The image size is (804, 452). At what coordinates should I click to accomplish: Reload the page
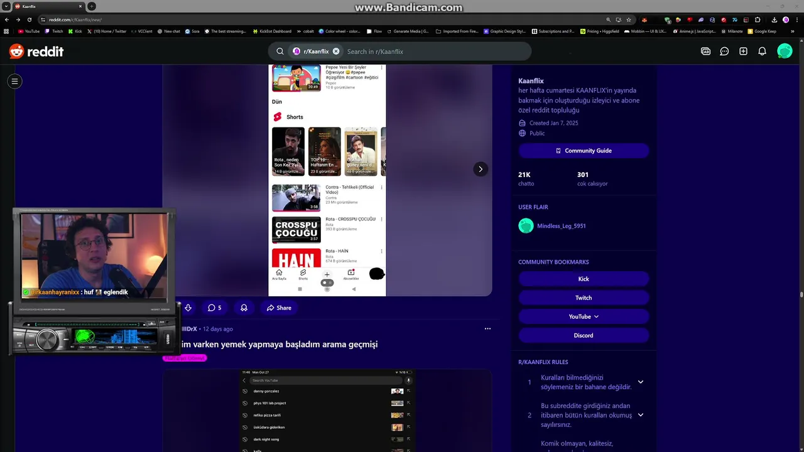pos(30,19)
